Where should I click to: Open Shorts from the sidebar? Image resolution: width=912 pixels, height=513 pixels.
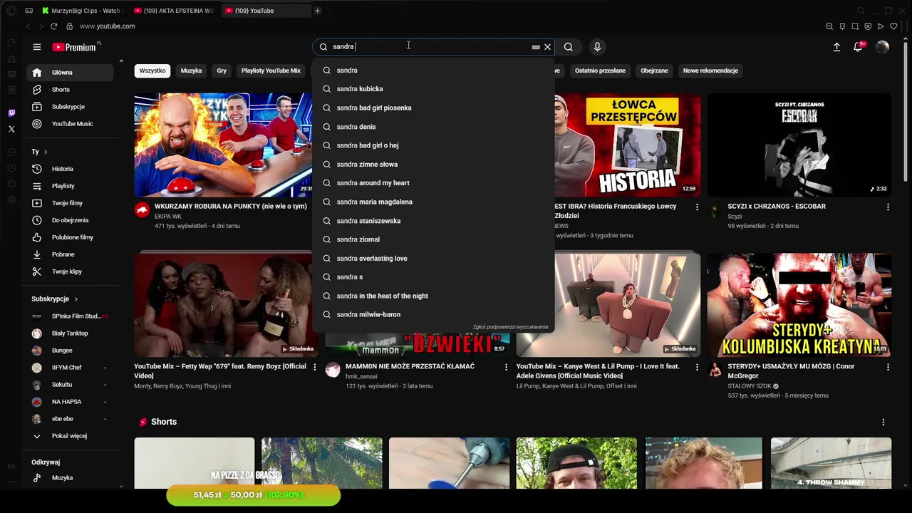(x=70, y=90)
